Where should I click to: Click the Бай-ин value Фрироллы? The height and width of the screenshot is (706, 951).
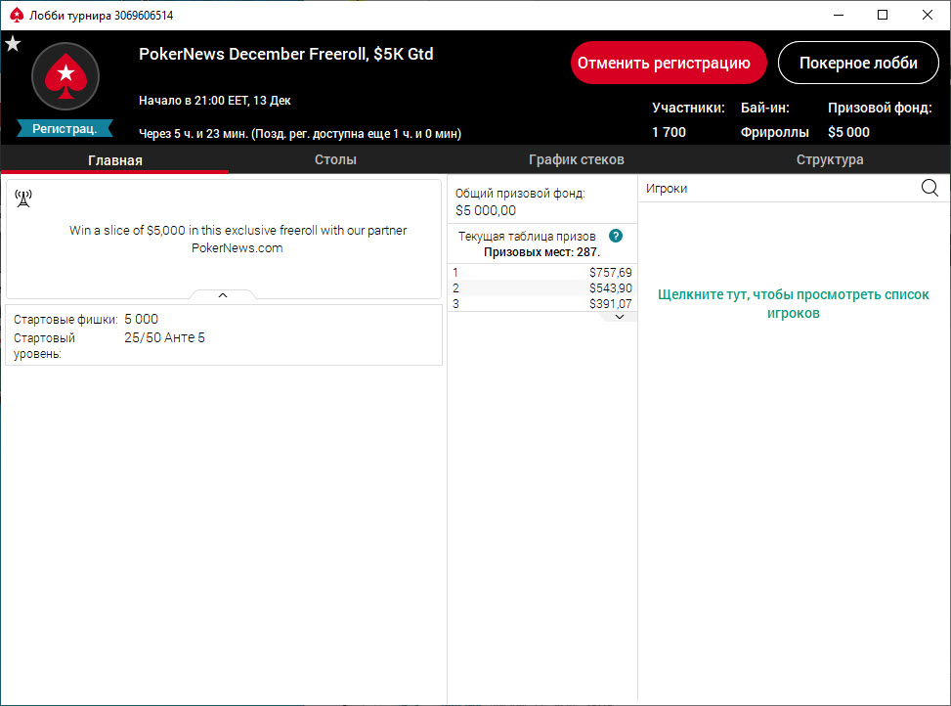774,132
